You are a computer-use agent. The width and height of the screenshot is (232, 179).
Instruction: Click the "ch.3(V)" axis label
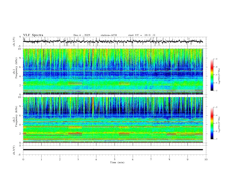tap(14, 150)
